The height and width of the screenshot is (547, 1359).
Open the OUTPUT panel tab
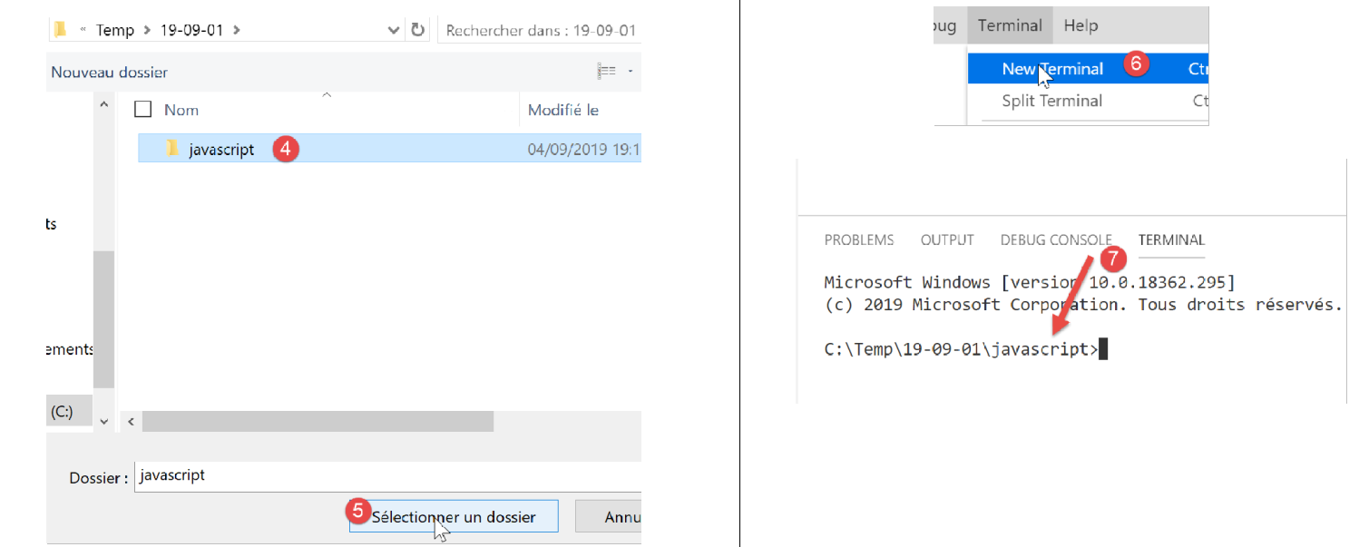pyautogui.click(x=947, y=240)
